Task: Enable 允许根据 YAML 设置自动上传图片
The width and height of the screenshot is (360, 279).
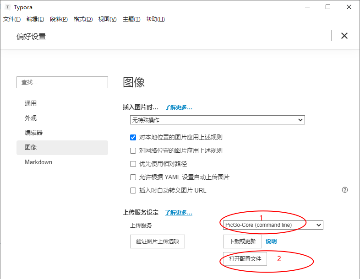Action: pos(133,177)
